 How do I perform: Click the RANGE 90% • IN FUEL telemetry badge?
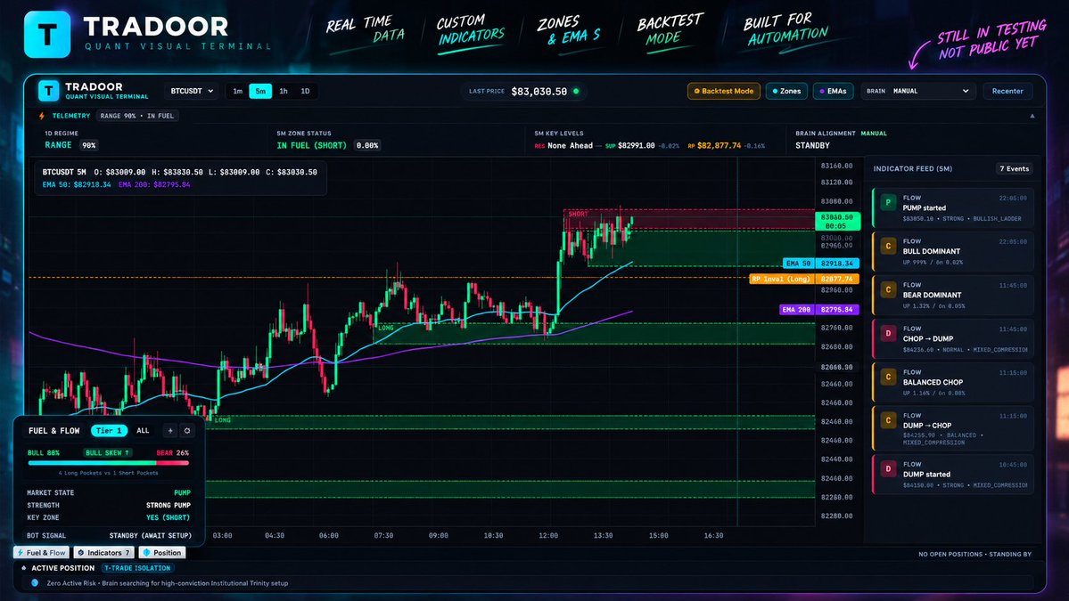coord(137,116)
